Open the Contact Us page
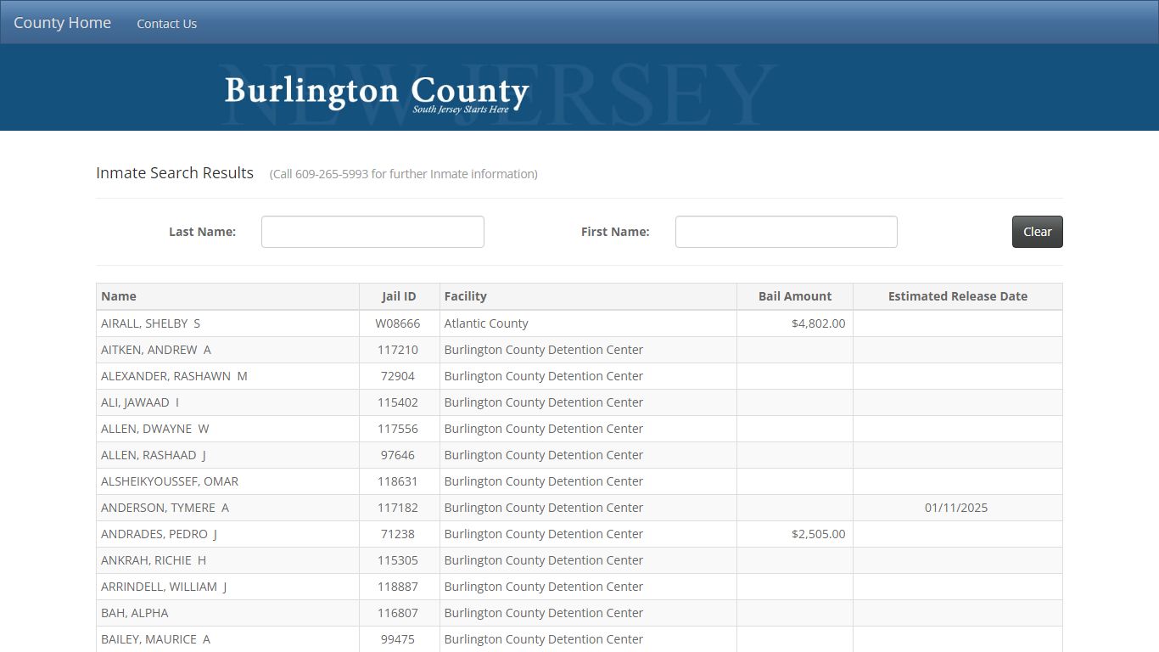The image size is (1159, 652). 166,24
